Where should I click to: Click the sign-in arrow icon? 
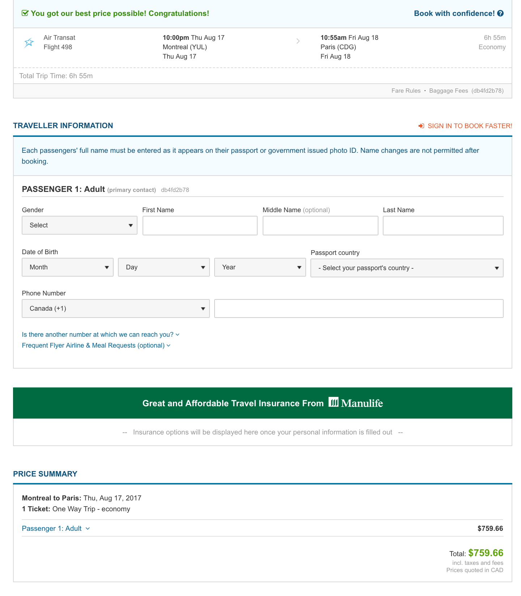click(x=421, y=126)
